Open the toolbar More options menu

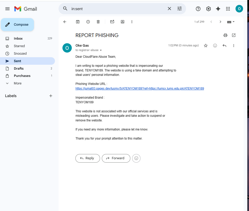[x=132, y=22]
